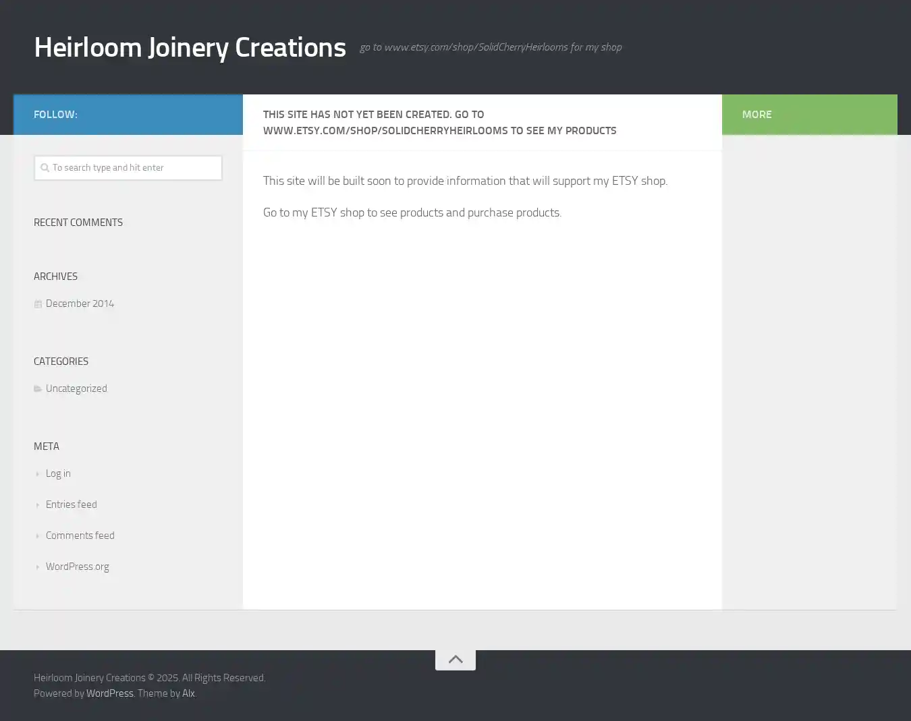Click the arrow icon beside Comments feed
The width and height of the screenshot is (911, 721).
point(38,536)
